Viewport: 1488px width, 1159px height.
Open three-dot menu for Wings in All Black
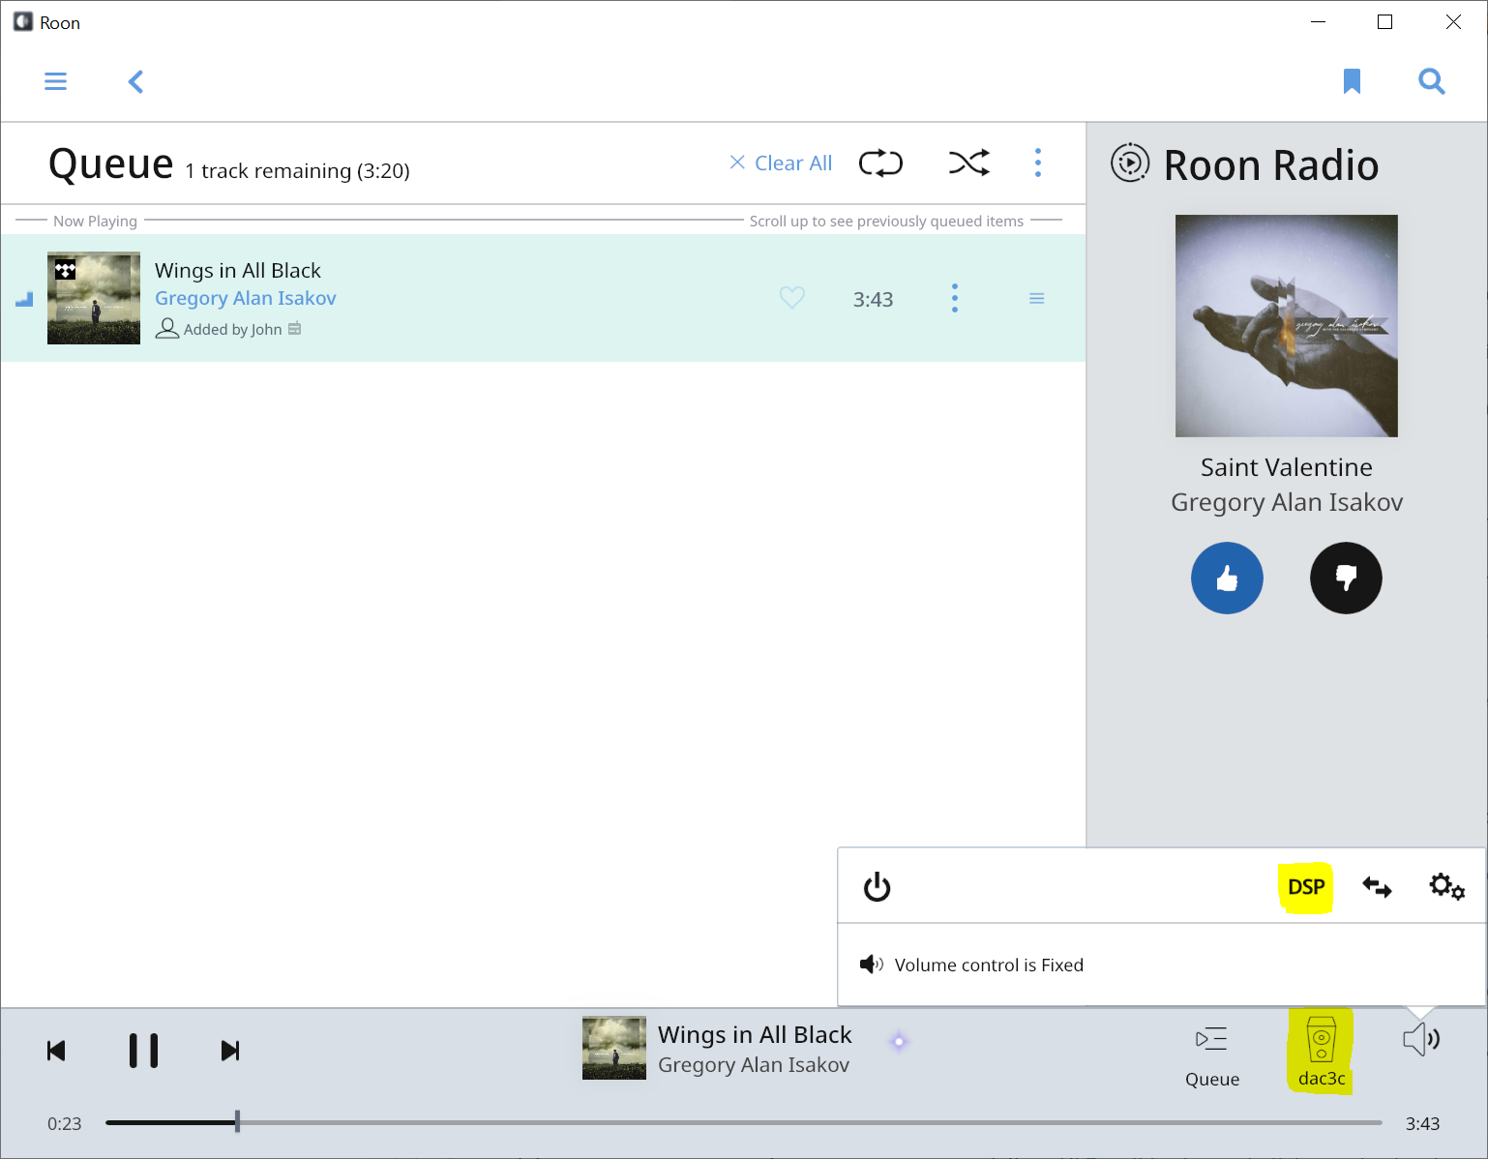(955, 298)
